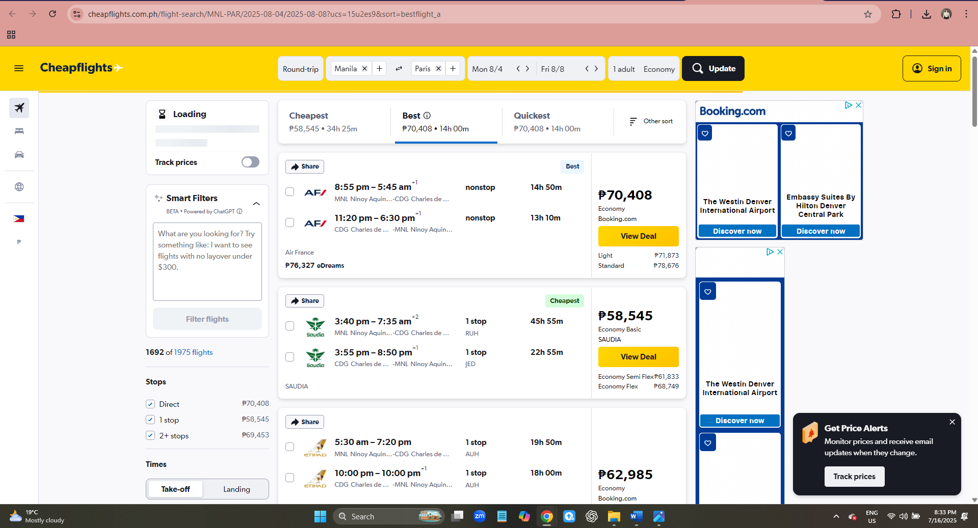Open Mon 8/4 departure date picker
The height and width of the screenshot is (528, 978).
488,69
